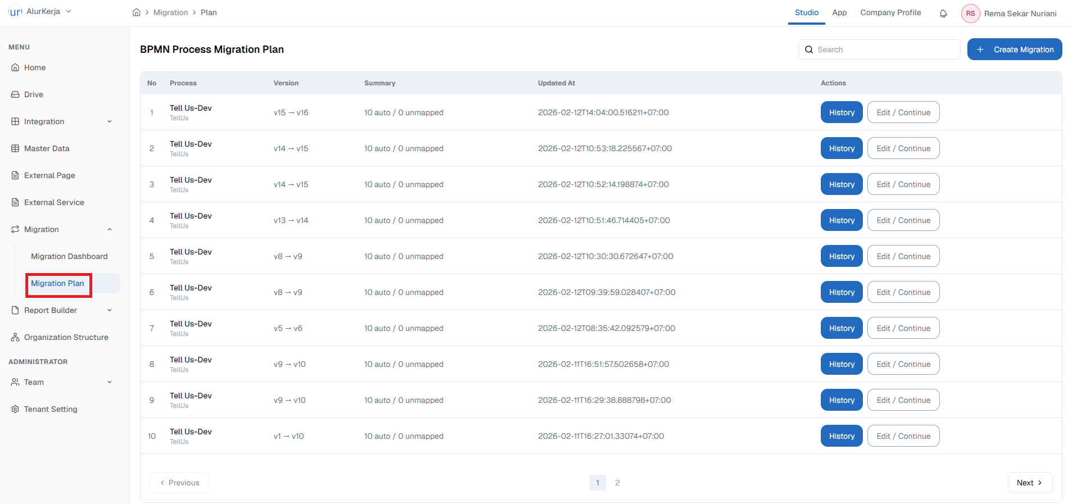This screenshot has width=1073, height=504.
Task: View History for v15 → v16 migration
Action: click(x=842, y=112)
